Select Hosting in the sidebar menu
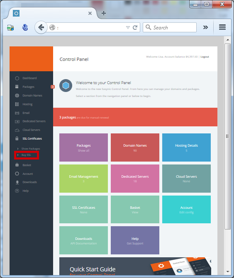This screenshot has width=234, height=278. click(x=27, y=104)
